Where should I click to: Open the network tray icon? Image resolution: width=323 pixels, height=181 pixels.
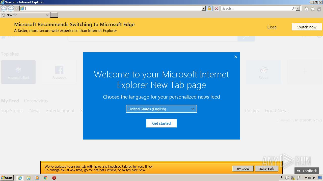tap(293, 178)
